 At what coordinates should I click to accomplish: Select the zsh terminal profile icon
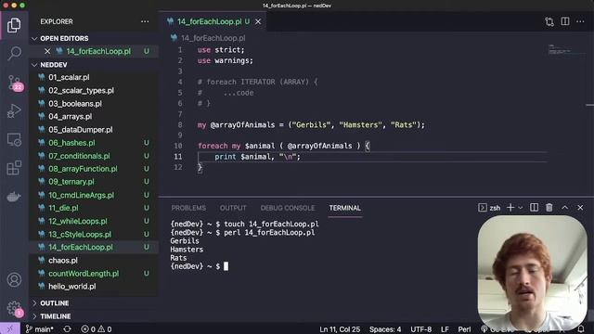(483, 208)
